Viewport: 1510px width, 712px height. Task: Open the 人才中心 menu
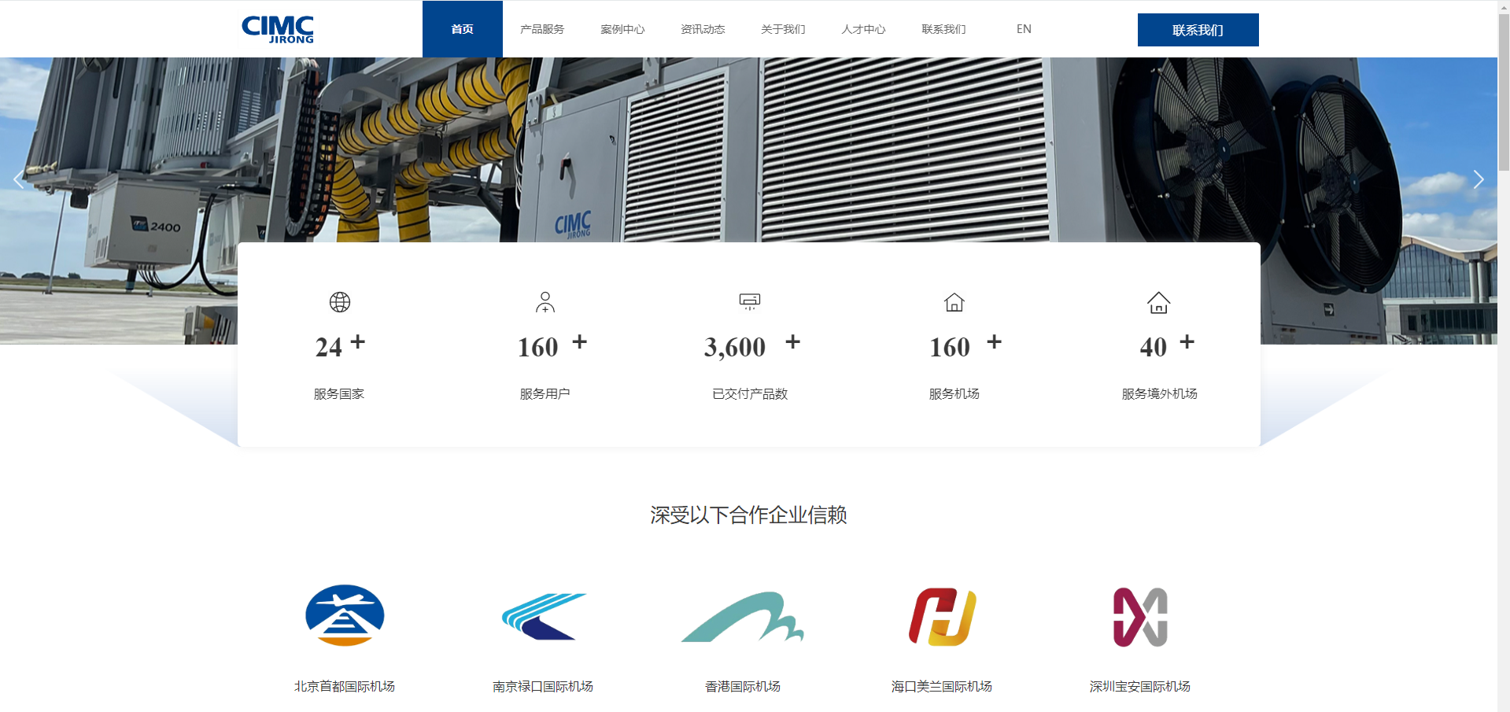click(863, 29)
